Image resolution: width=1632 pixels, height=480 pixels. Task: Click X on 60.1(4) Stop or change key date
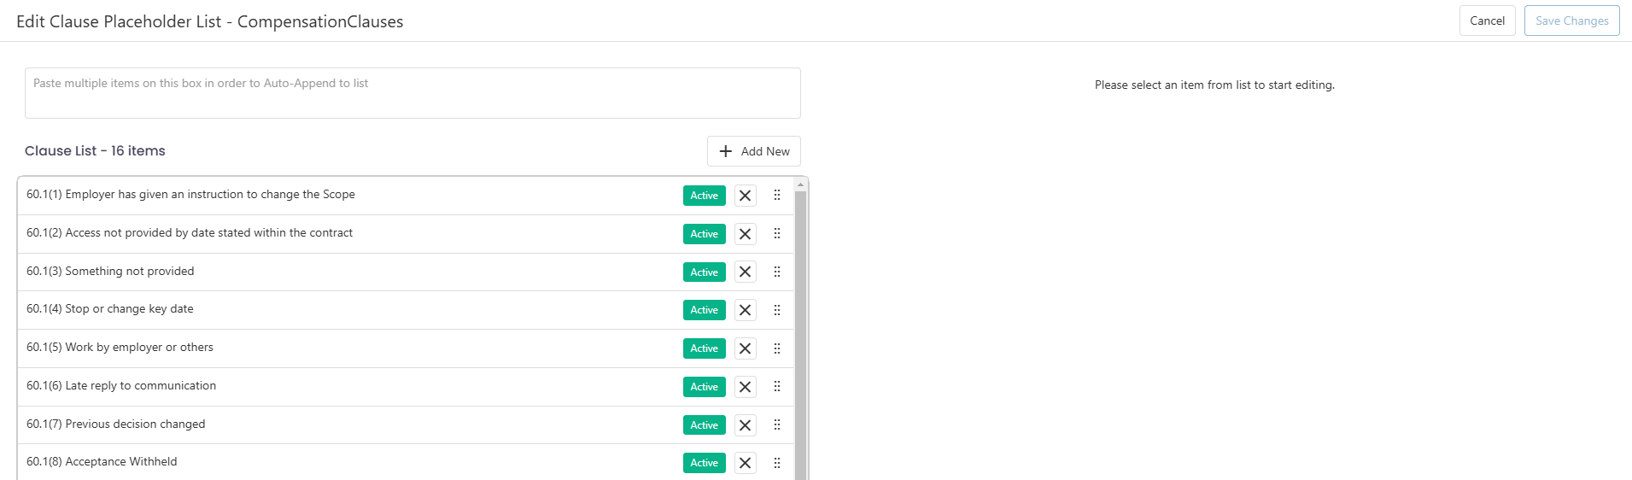coord(745,310)
